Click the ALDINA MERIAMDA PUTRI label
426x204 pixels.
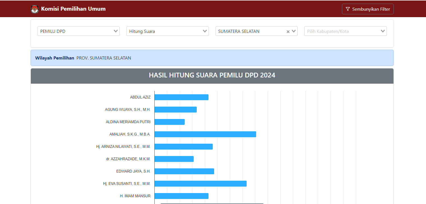point(128,122)
